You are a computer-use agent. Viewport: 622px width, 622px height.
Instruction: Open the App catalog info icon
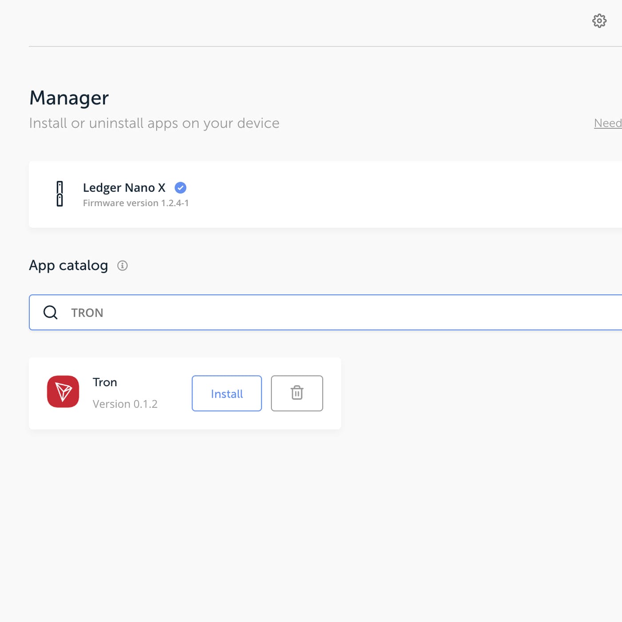[122, 266]
